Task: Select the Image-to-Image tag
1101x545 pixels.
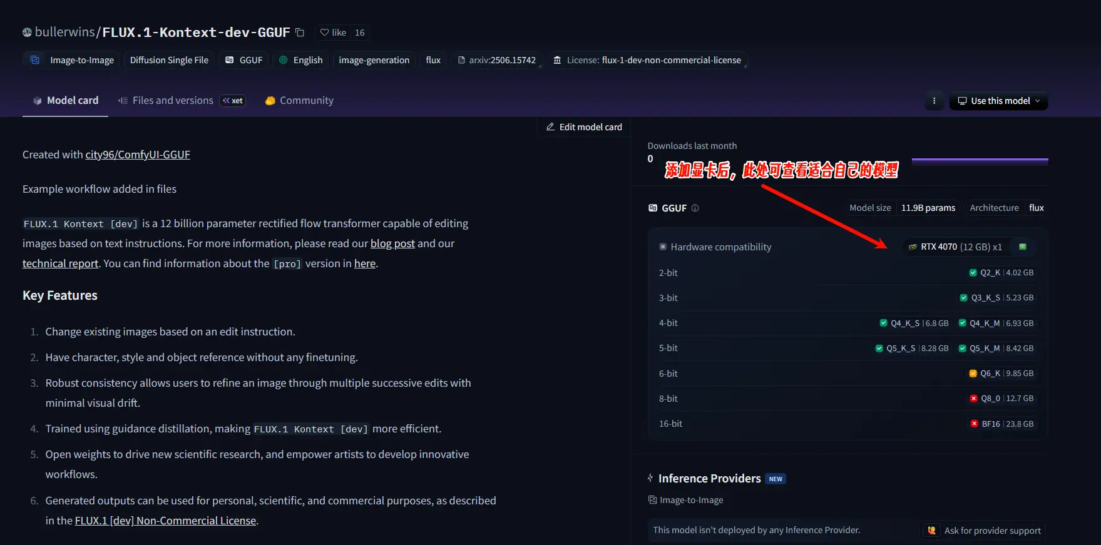Action: click(73, 60)
